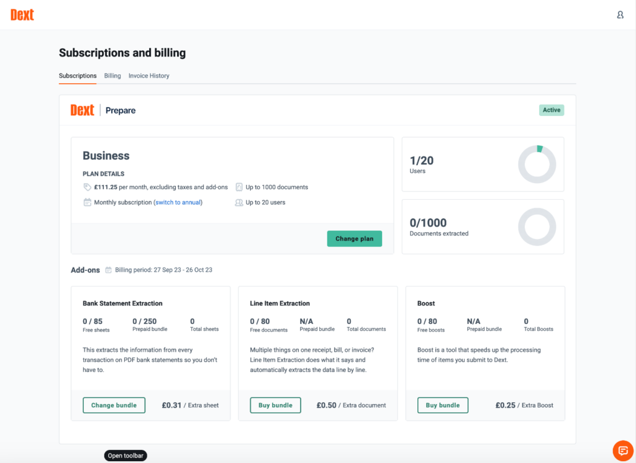636x463 pixels.
Task: Click the Active status badge
Action: pos(552,110)
